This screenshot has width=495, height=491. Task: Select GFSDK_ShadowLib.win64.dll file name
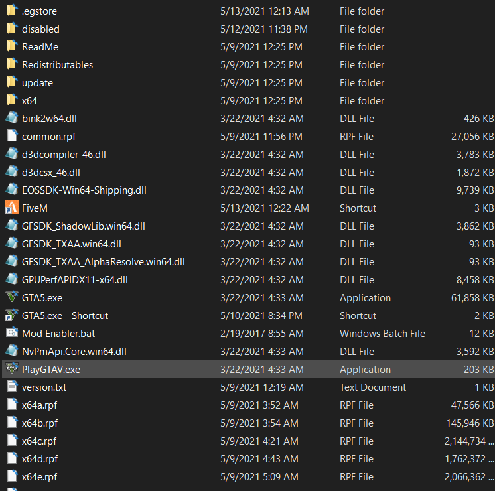pyautogui.click(x=83, y=226)
